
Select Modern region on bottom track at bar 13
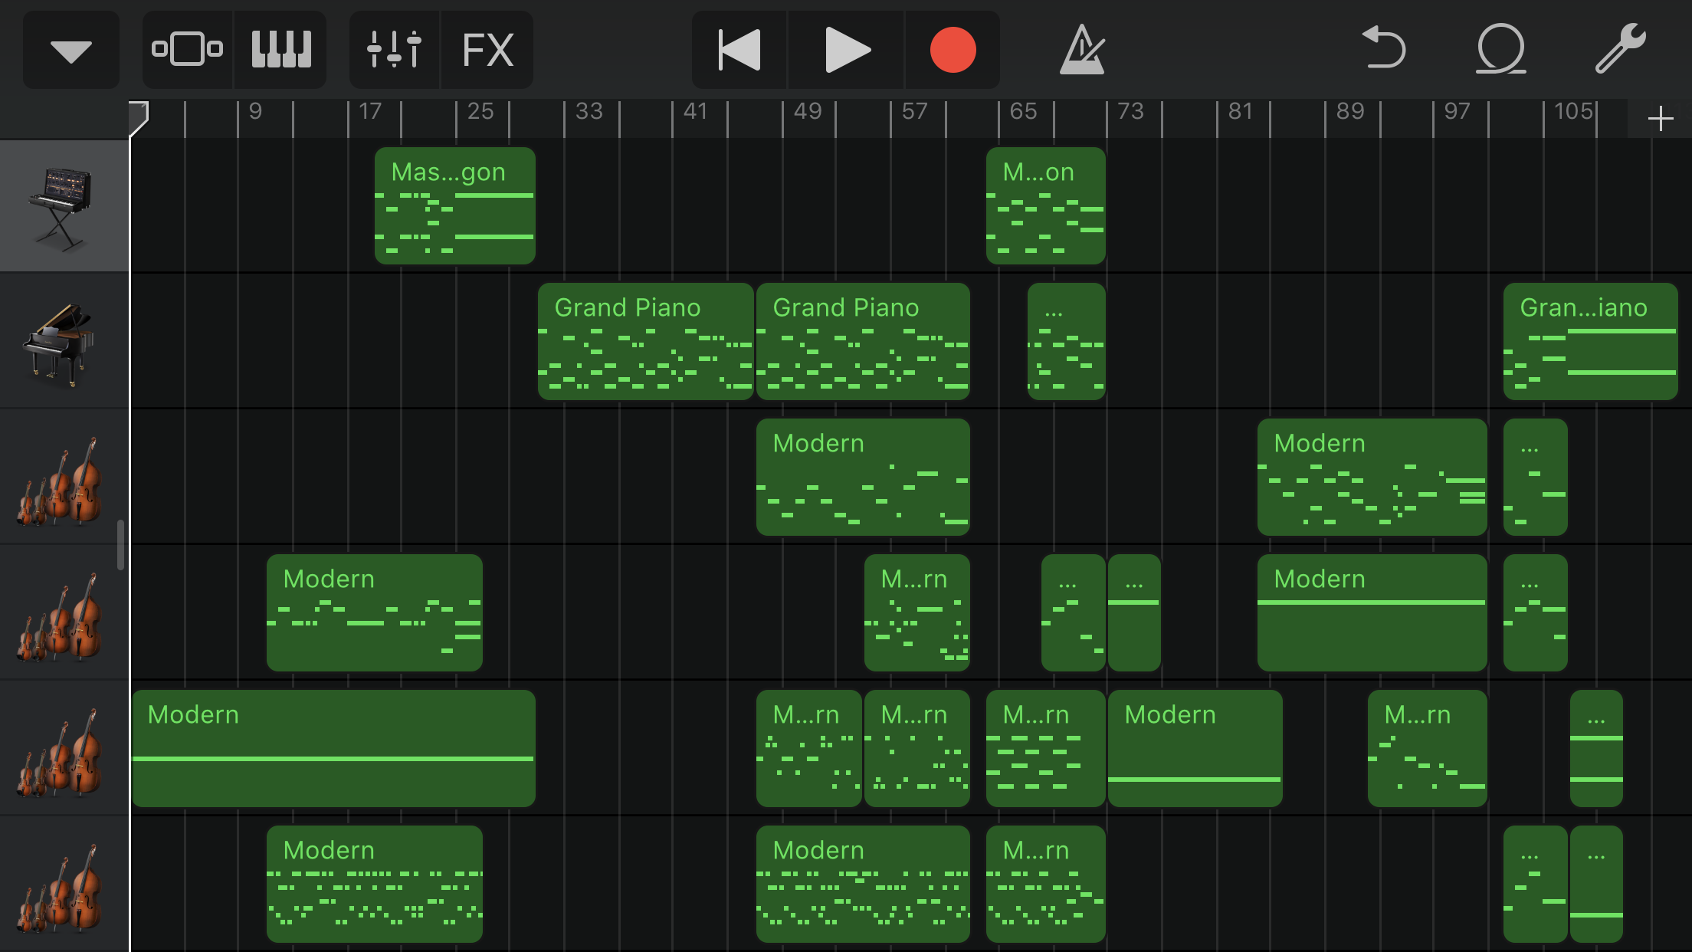375,885
